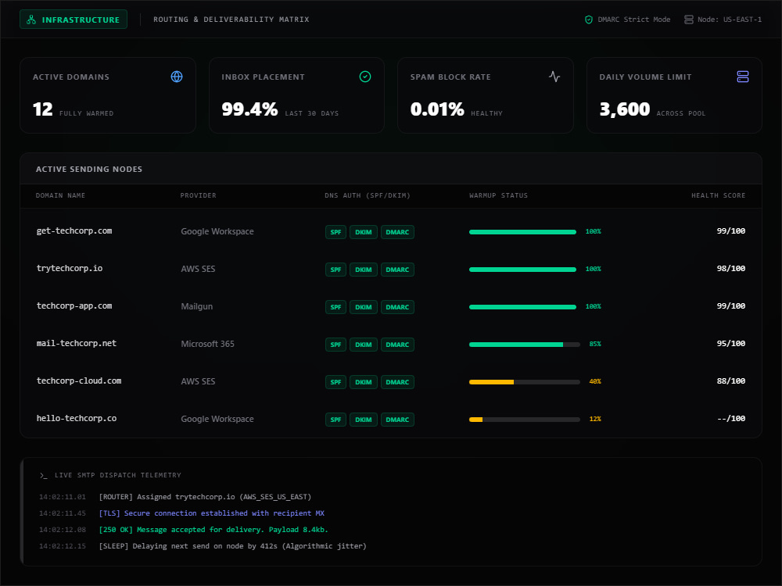Viewport: 782px width, 586px height.
Task: Click warmup progress bar for hello-techcorp.co
Action: (x=525, y=419)
